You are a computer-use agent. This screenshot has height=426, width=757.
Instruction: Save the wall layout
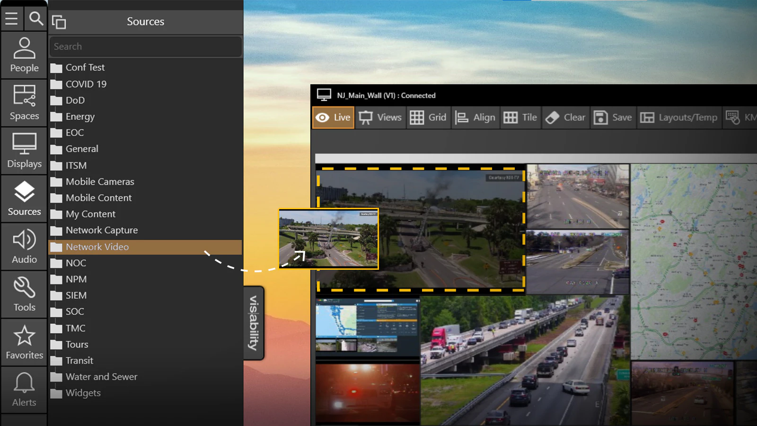pos(613,117)
